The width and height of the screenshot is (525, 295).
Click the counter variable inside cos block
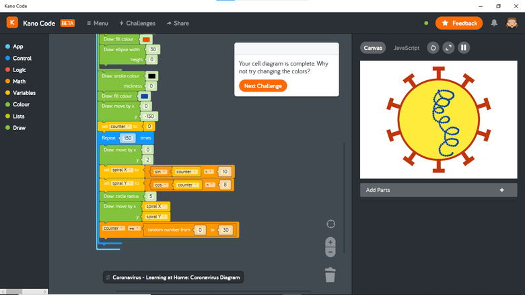[x=186, y=185]
